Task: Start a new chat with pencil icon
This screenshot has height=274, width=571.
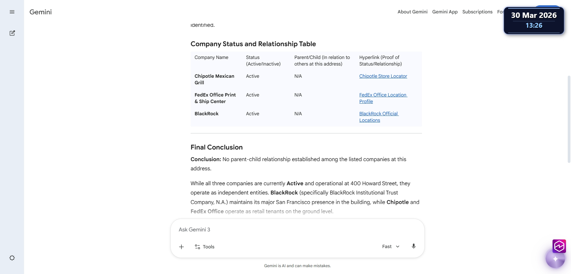Action: [x=12, y=33]
